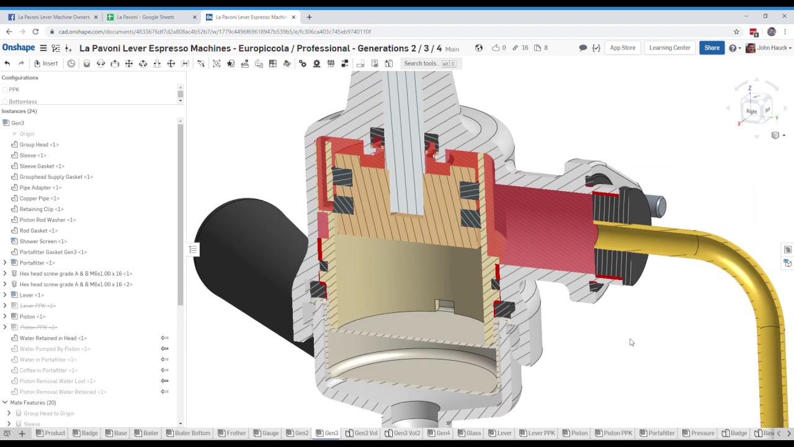Click the Onshape logo
This screenshot has width=794, height=447.
point(19,48)
